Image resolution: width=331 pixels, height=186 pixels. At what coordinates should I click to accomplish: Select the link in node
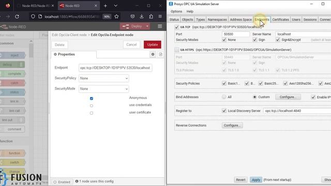click(x=12, y=101)
